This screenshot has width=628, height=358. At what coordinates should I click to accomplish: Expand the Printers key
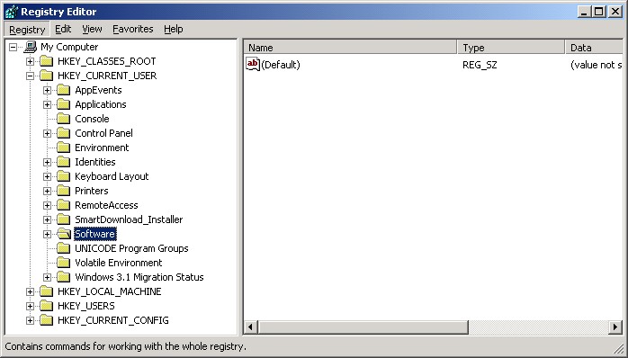(48, 192)
